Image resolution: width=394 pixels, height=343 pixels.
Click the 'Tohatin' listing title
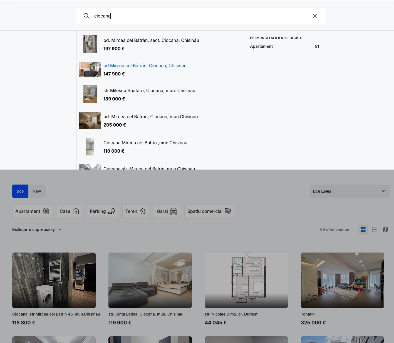(x=308, y=314)
